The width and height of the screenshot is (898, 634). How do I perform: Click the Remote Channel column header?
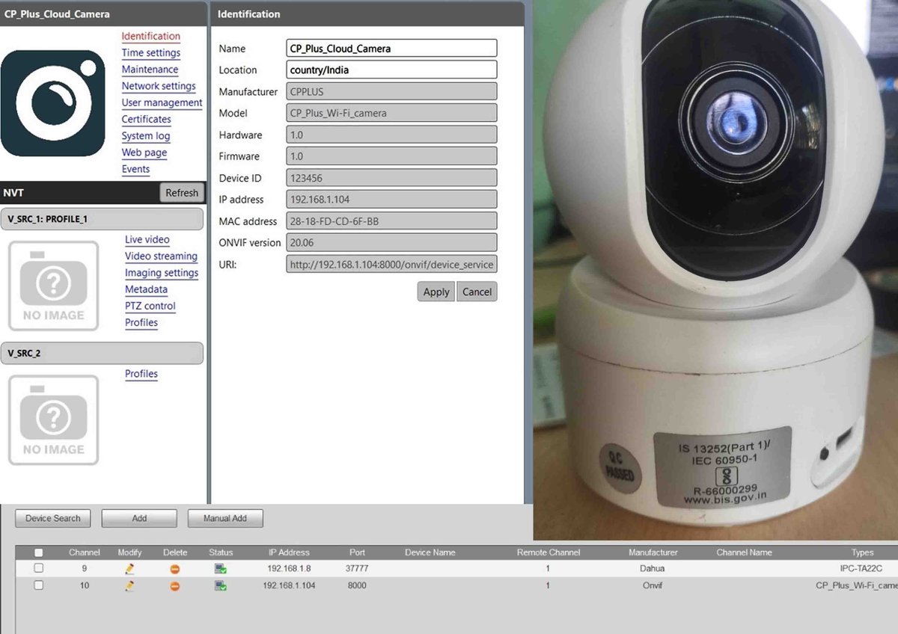click(548, 553)
